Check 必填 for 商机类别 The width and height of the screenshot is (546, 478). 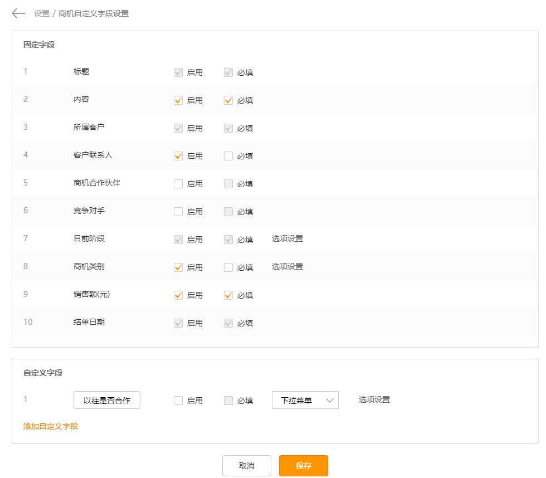pos(228,267)
